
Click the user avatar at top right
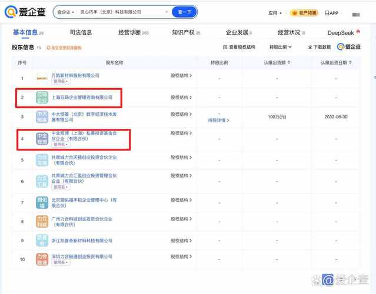pyautogui.click(x=356, y=15)
